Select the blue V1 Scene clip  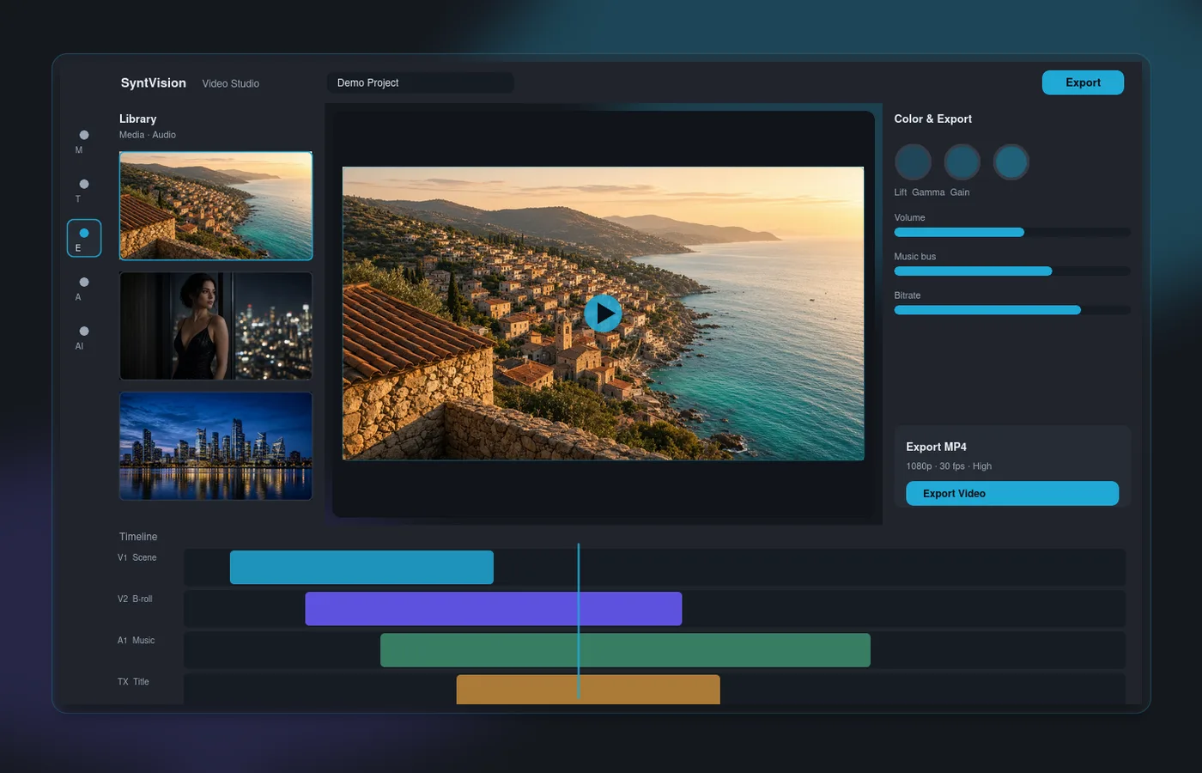point(361,567)
